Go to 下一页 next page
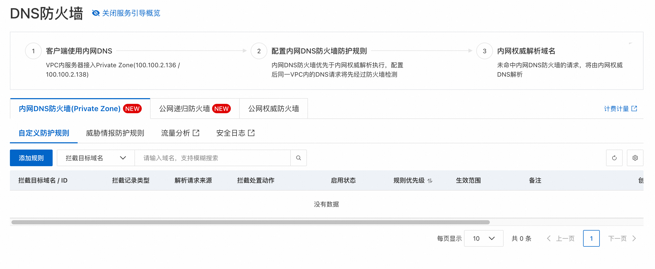The height and width of the screenshot is (269, 655). 622,238
